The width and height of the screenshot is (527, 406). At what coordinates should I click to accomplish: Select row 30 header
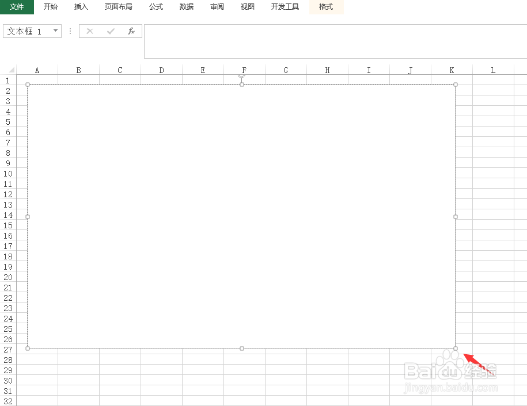(x=8, y=381)
